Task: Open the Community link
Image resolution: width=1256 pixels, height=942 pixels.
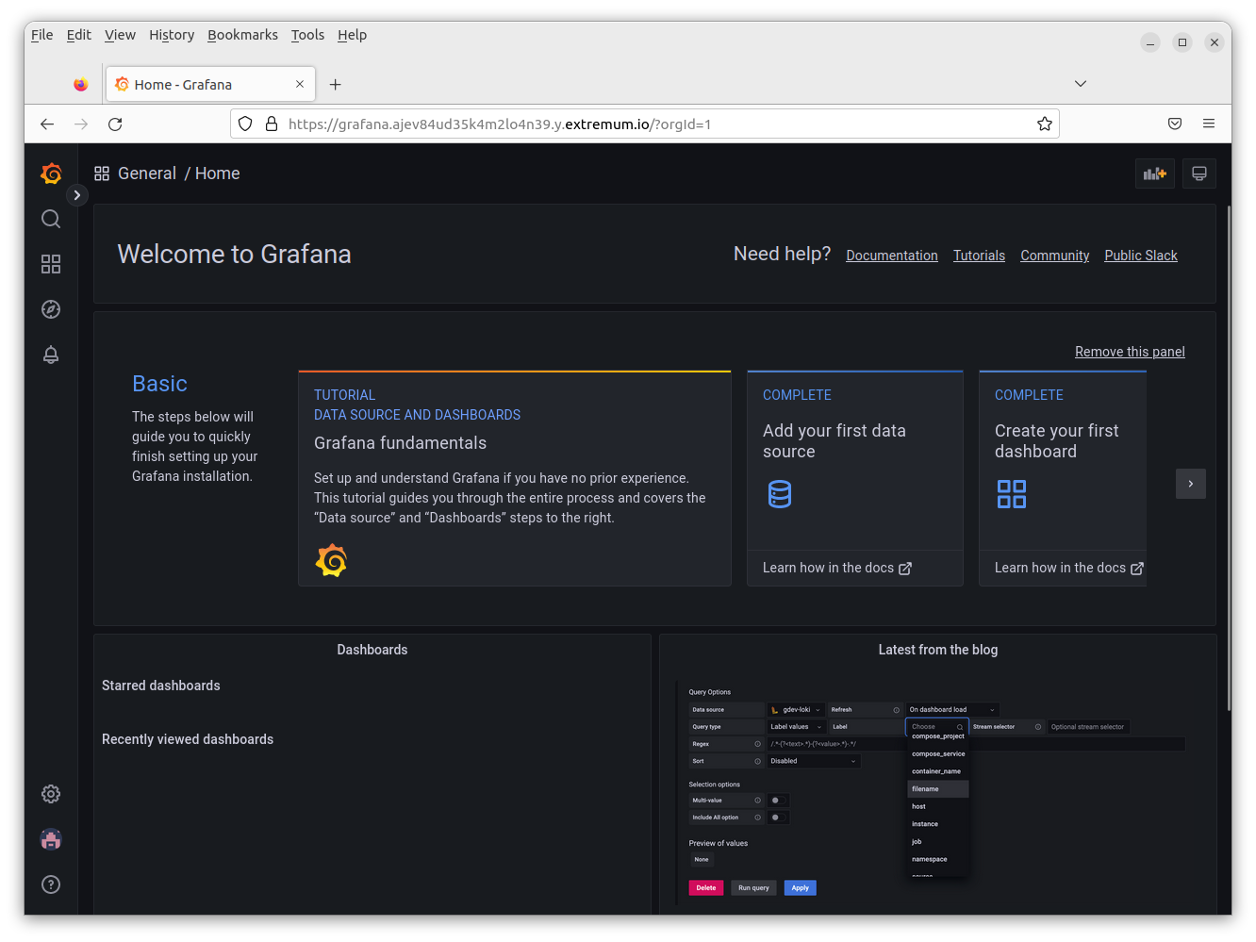Action: click(x=1054, y=256)
